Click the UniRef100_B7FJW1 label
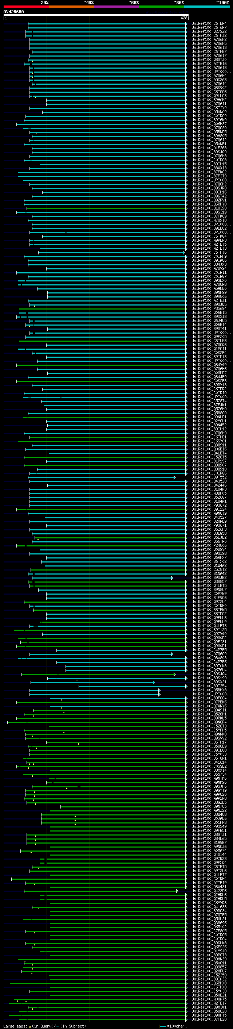Screen dimensions: 233x1029 pyautogui.click(x=209, y=405)
